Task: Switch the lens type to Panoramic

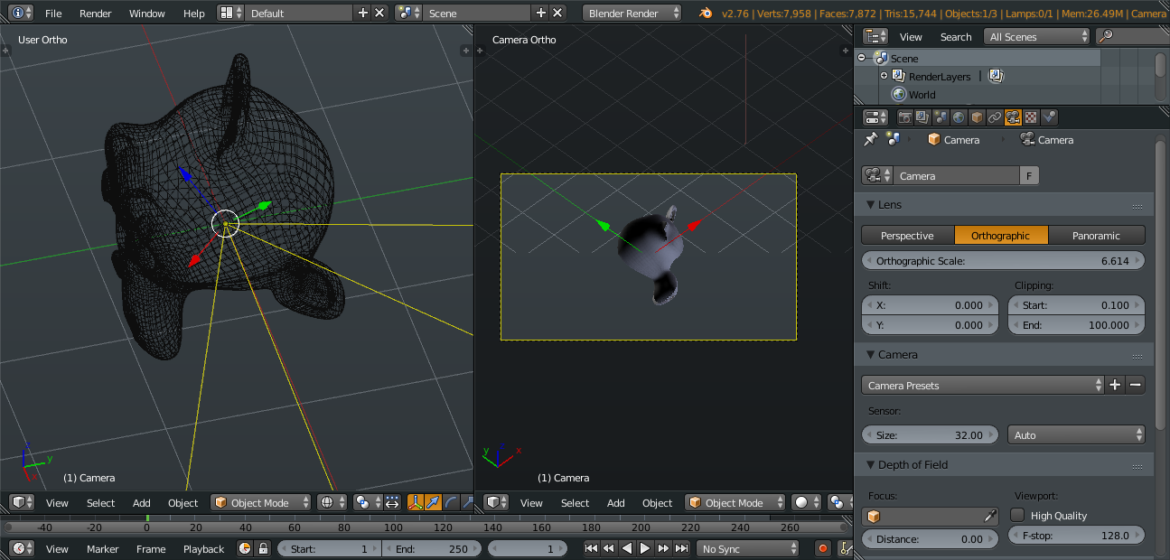Action: [1096, 236]
